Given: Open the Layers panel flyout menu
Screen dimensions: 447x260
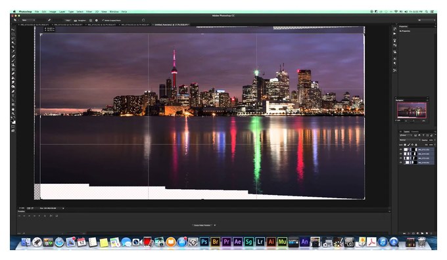Looking at the screenshot, I should pos(435,131).
